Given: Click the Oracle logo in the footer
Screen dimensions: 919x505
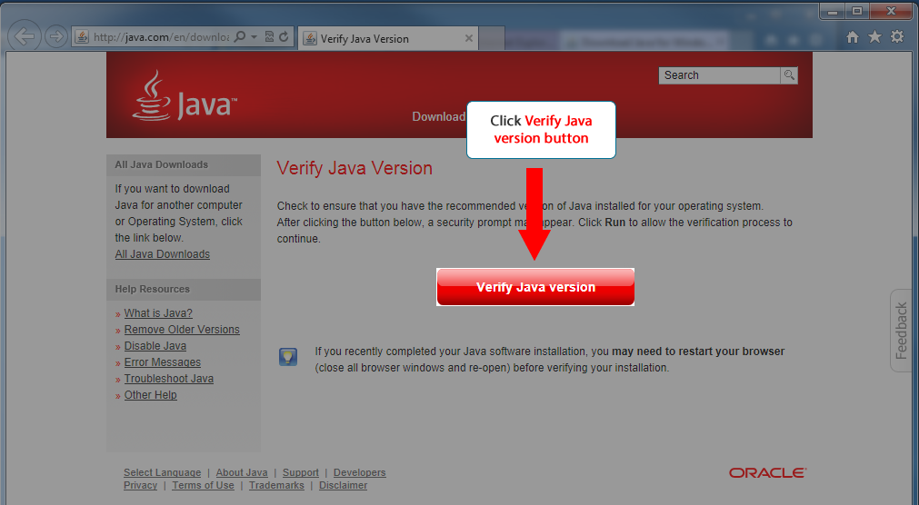Looking at the screenshot, I should pos(767,473).
